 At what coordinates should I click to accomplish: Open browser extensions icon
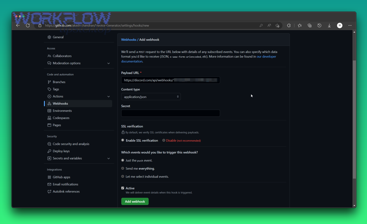click(x=289, y=25)
